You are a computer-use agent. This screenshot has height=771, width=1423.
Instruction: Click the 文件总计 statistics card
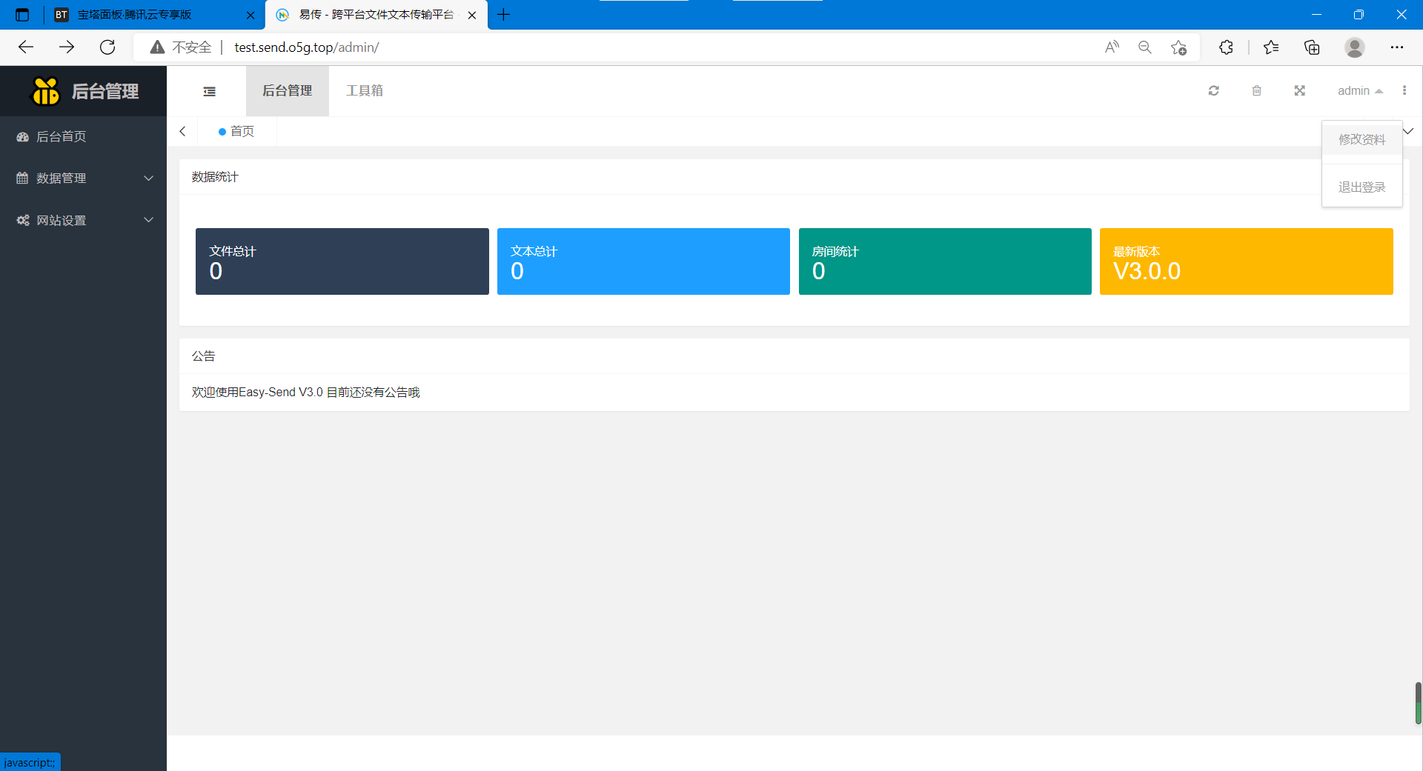(x=342, y=261)
